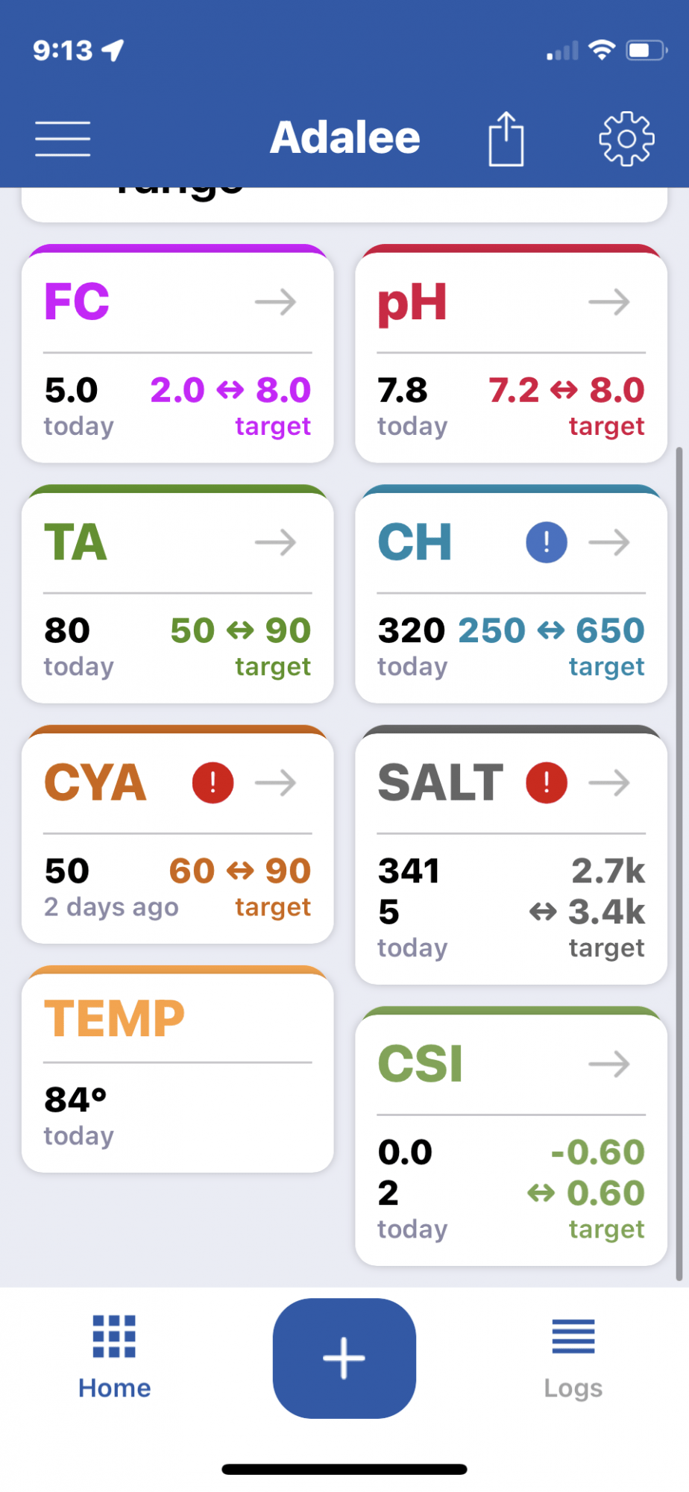The width and height of the screenshot is (689, 1492).
Task: Tap the SALT red alert icon
Action: (x=547, y=783)
